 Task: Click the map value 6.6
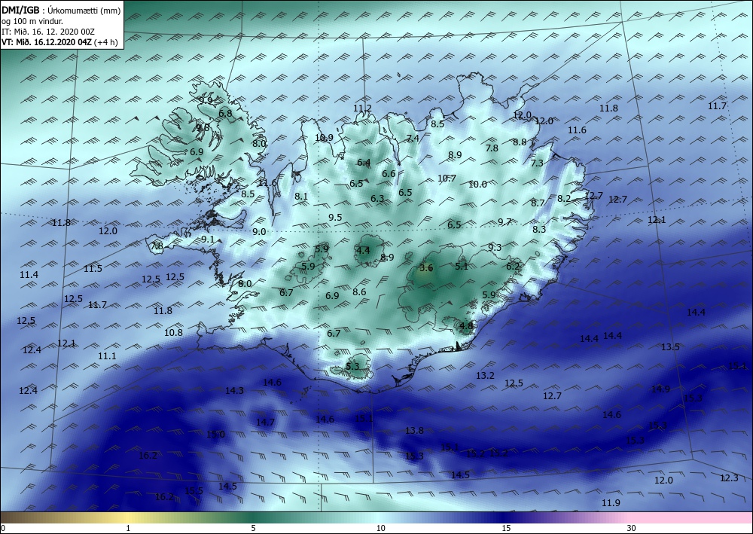click(x=389, y=173)
